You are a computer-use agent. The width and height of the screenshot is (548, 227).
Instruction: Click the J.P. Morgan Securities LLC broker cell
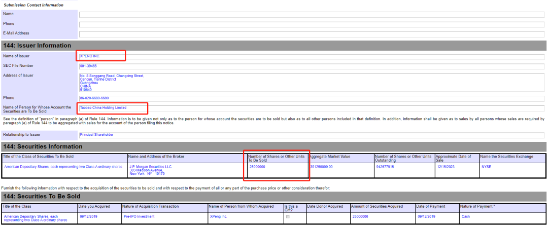pos(187,170)
